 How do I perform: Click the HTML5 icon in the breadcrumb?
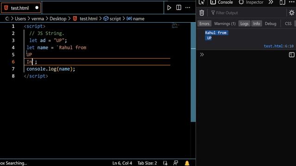[75, 18]
